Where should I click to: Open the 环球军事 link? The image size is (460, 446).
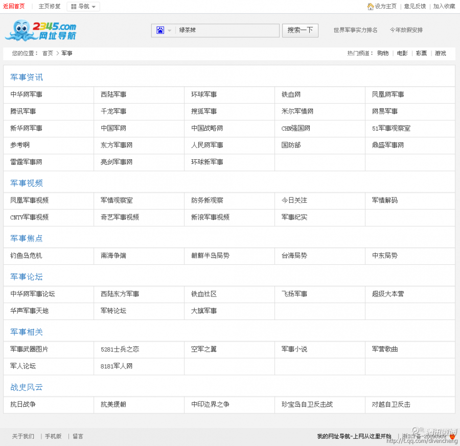(x=204, y=94)
